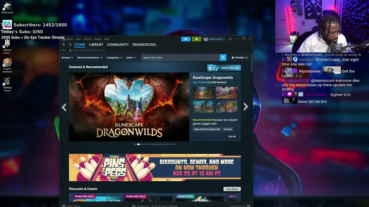This screenshot has width=369, height=207.
Task: Open the View menu
Action: [x=78, y=39]
